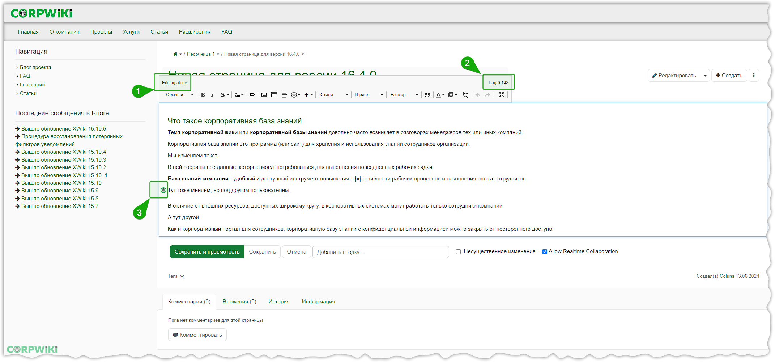Click inside the editor text area heading
Image resolution: width=775 pixels, height=362 pixels.
point(234,121)
